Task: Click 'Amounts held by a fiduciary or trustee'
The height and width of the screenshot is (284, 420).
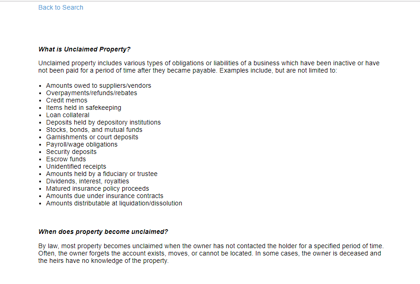Action: pos(101,174)
